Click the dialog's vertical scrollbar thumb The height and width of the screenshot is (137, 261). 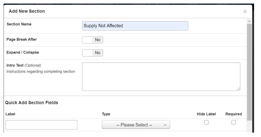(x=249, y=72)
